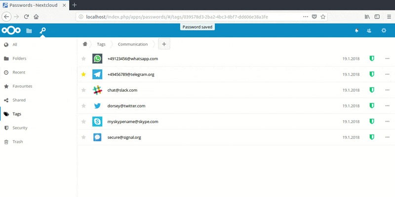The width and height of the screenshot is (395, 197).
Task: Open the contacts menu icon
Action: (x=369, y=31)
